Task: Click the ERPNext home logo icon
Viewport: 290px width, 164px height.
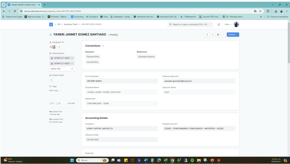Action: tap(51, 25)
